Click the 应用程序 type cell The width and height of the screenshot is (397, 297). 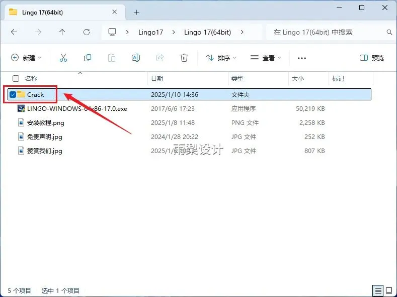(244, 108)
